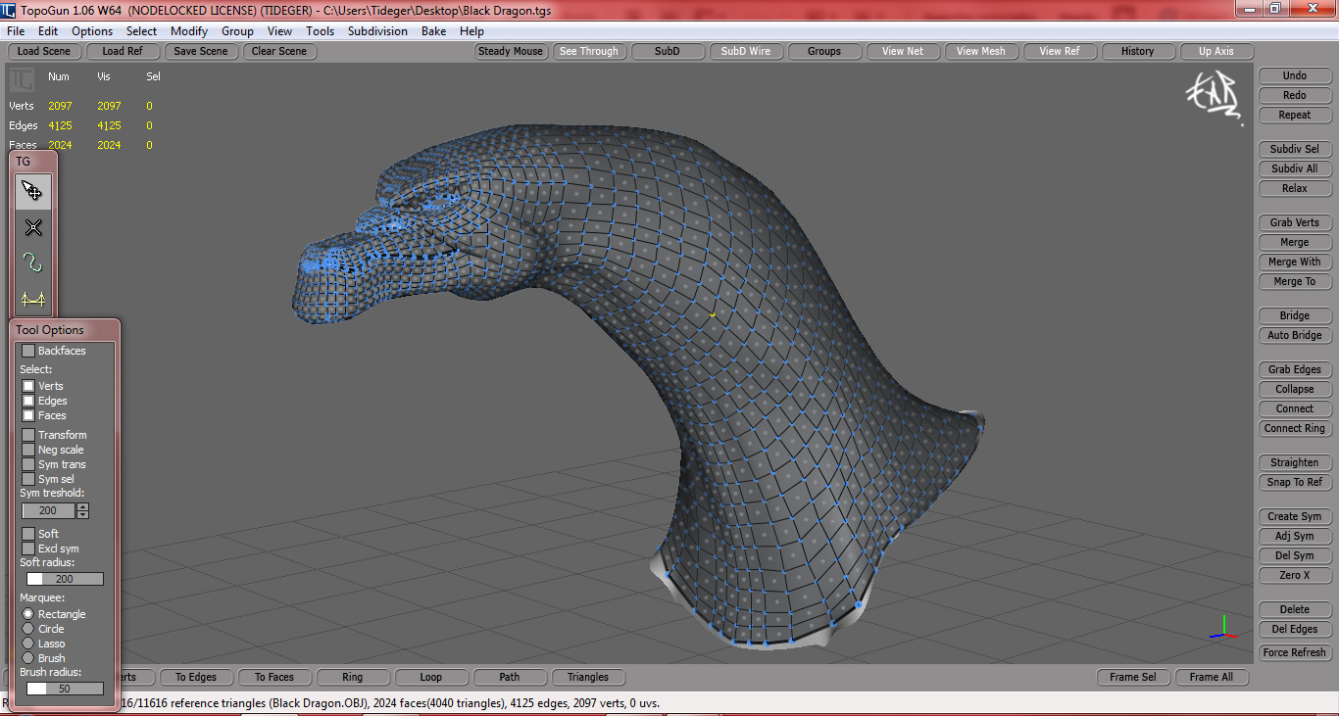The width and height of the screenshot is (1339, 716).
Task: Toggle the Steady Mouse button
Action: tap(511, 51)
